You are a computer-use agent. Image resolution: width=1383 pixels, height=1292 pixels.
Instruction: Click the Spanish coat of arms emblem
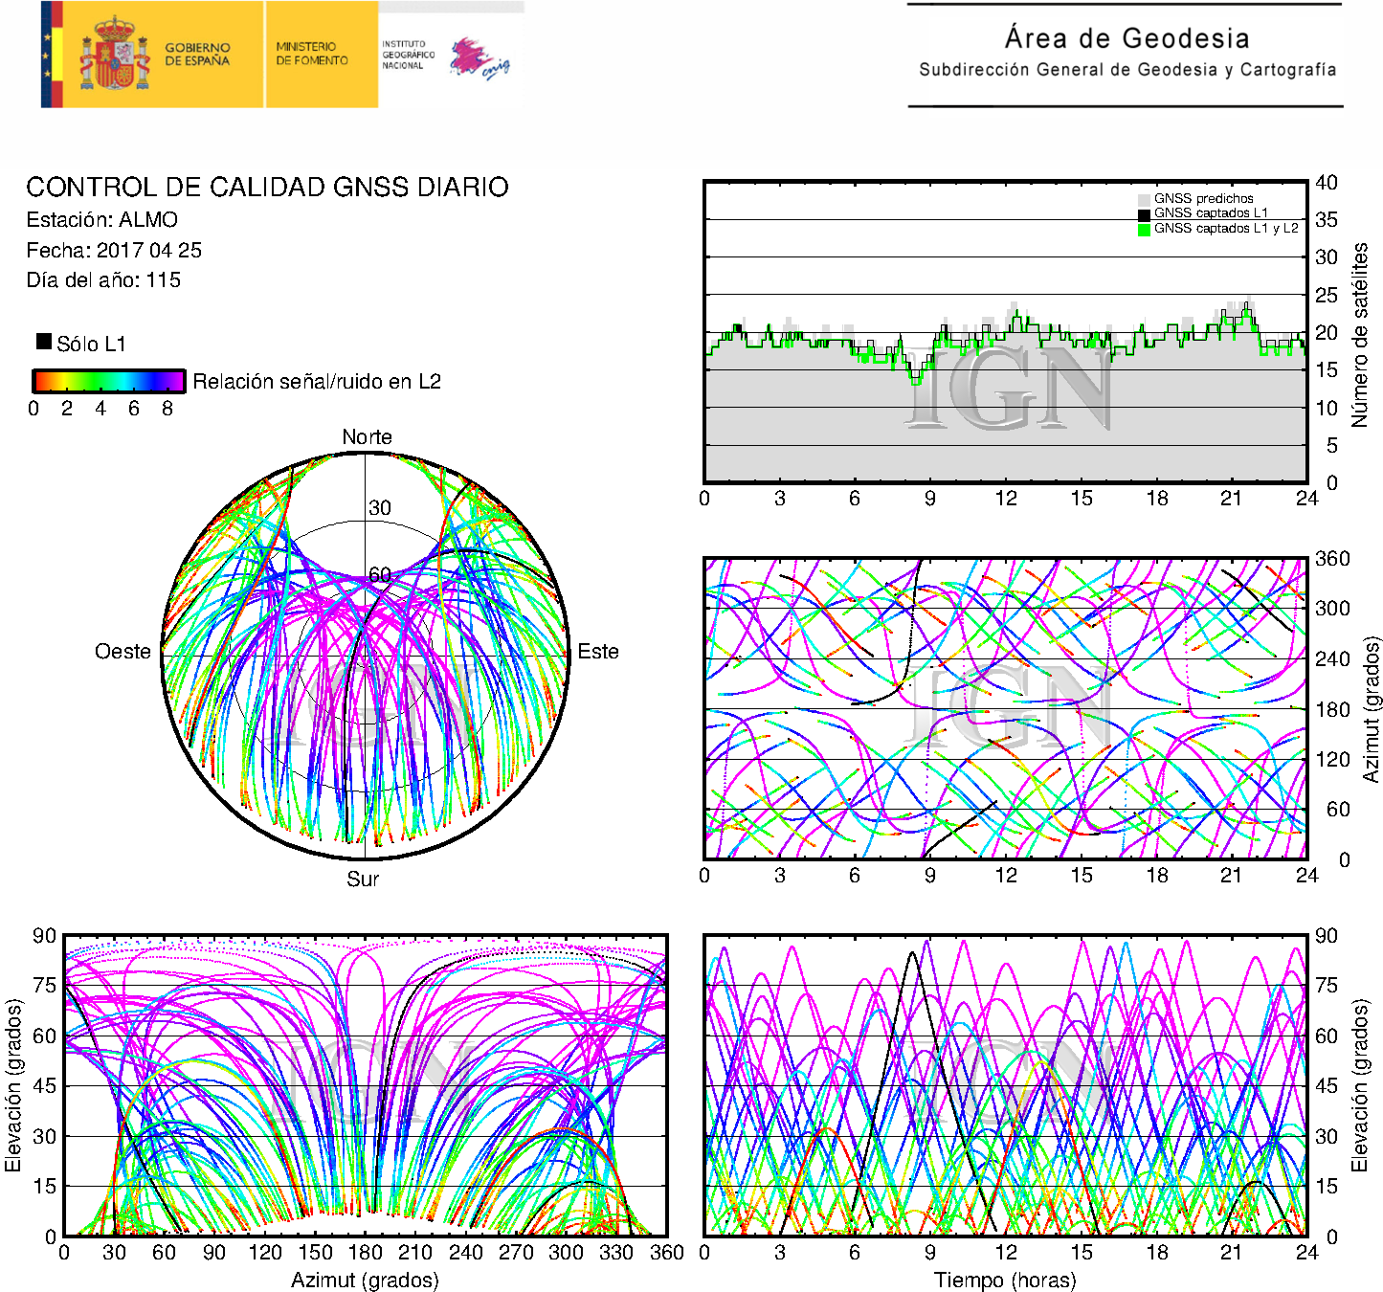tap(114, 54)
